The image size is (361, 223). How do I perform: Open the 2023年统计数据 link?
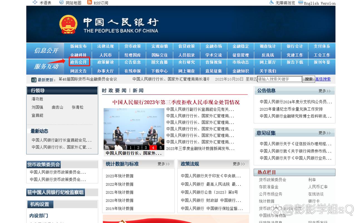coord(119,176)
